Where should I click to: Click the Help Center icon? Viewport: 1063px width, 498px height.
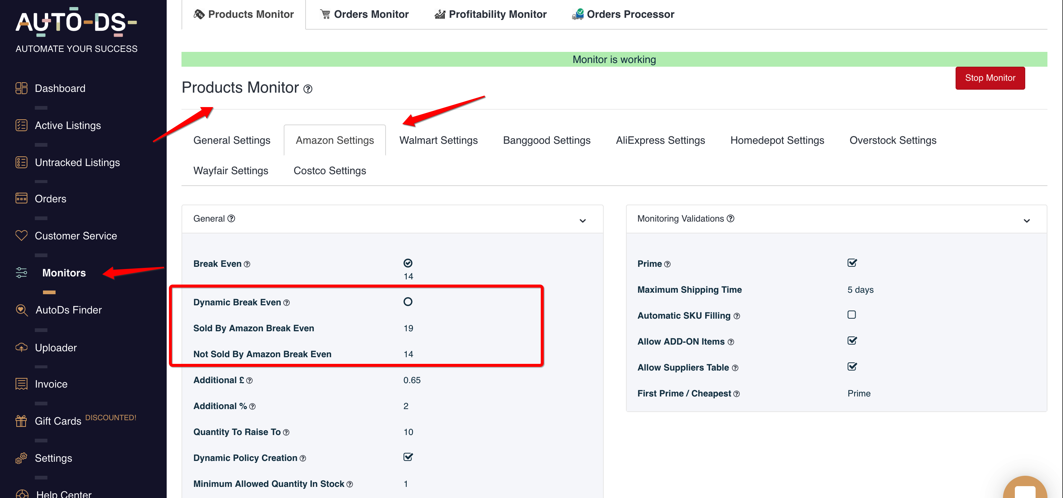pos(21,494)
